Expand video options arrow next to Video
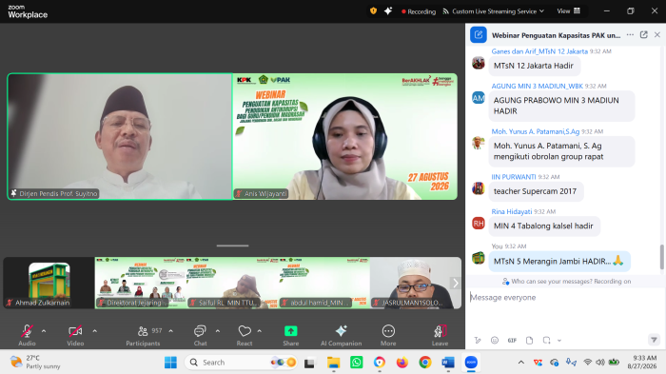This screenshot has width=666, height=374. click(95, 331)
